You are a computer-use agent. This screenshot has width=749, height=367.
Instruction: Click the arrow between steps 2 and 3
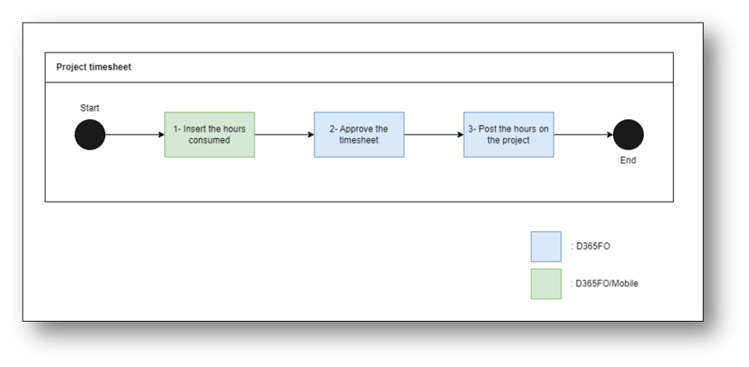point(433,135)
